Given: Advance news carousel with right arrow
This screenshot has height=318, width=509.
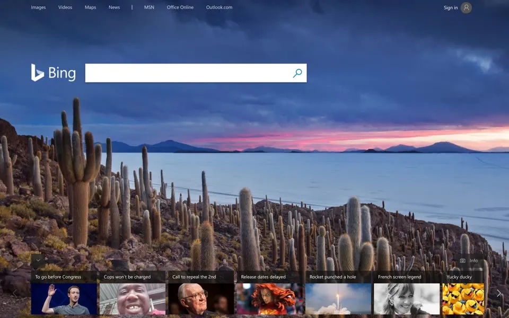Looking at the screenshot, I should (x=498, y=293).
